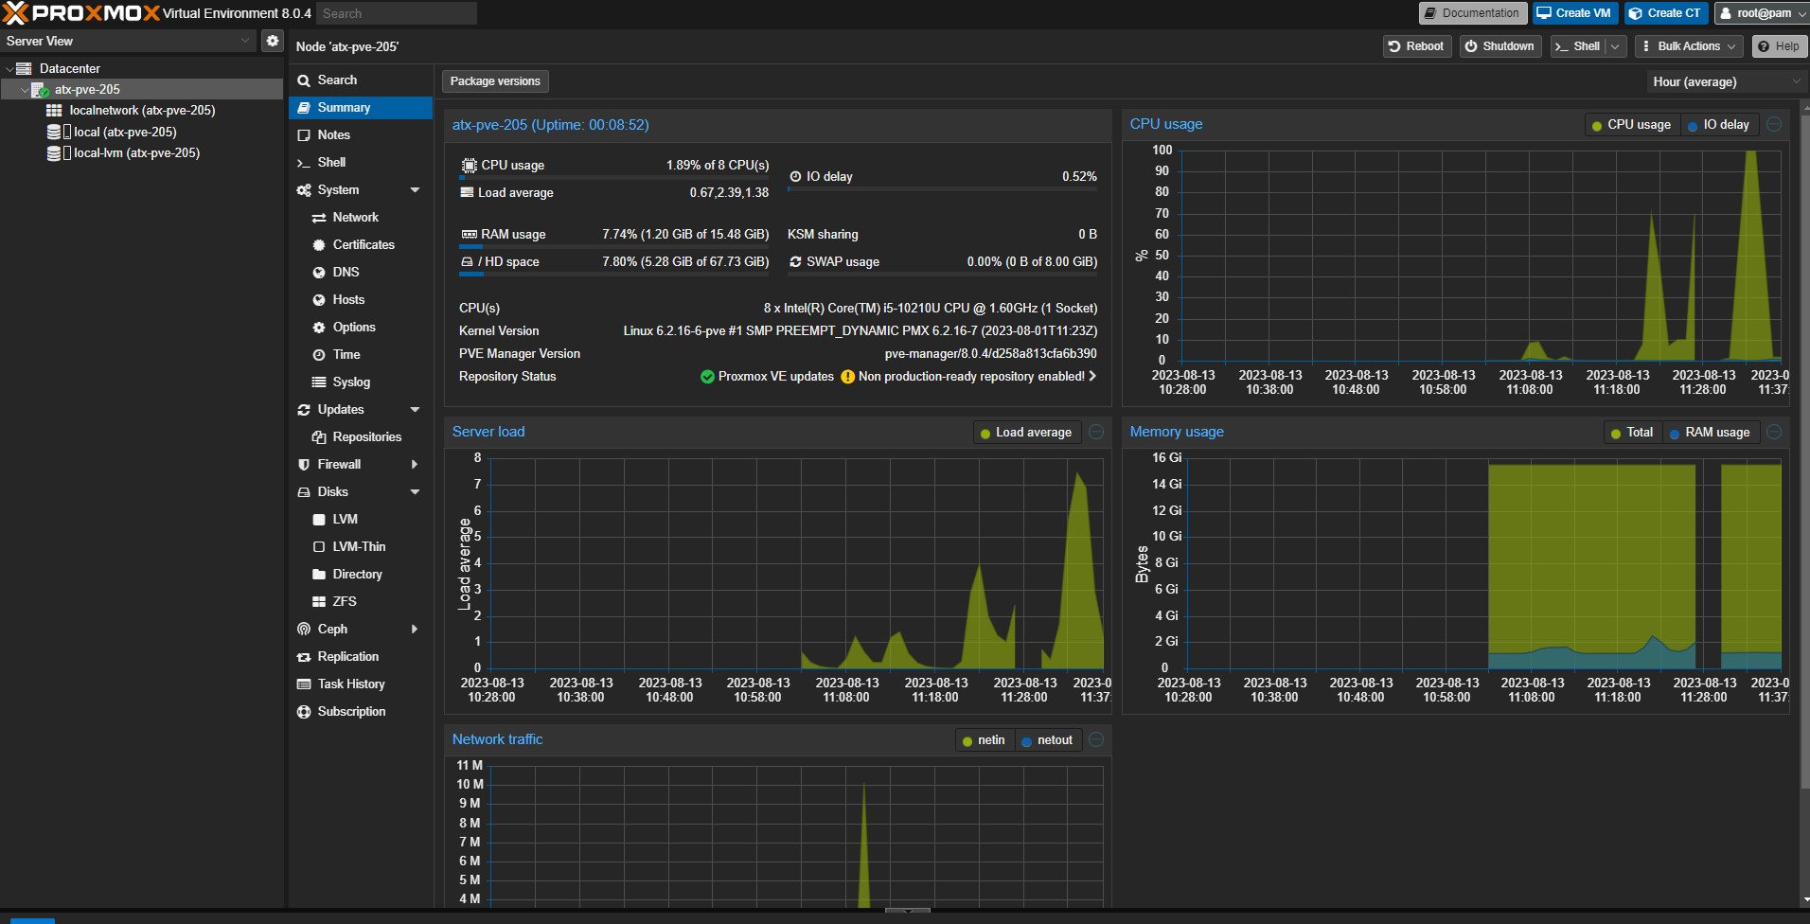Image resolution: width=1810 pixels, height=924 pixels.
Task: Click the Subscription lifebuoy icon
Action: tap(304, 712)
